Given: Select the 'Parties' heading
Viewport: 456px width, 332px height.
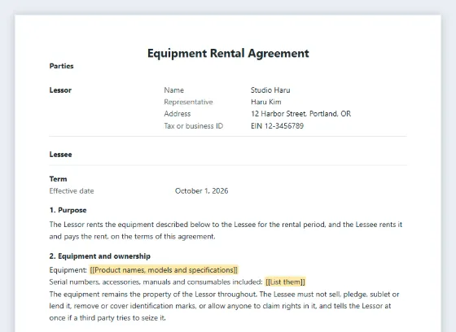Looking at the screenshot, I should click(61, 66).
